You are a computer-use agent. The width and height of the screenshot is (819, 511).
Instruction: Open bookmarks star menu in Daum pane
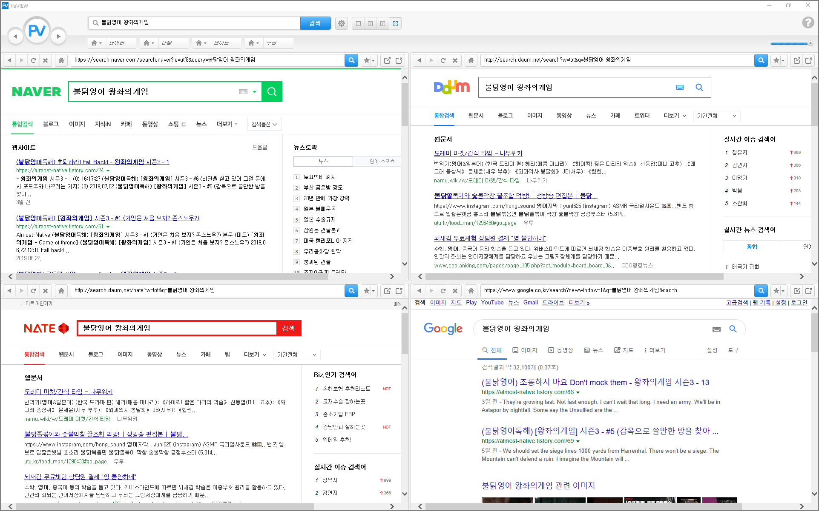tap(778, 60)
